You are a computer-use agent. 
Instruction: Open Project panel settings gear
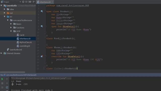coord(30,2)
